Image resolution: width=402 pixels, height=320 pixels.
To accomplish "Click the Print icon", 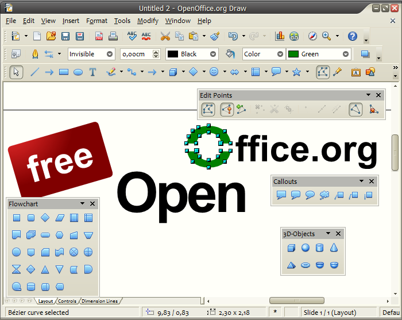I will coord(113,36).
